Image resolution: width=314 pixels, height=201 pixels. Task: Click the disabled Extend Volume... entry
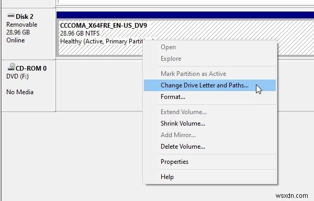pos(210,112)
